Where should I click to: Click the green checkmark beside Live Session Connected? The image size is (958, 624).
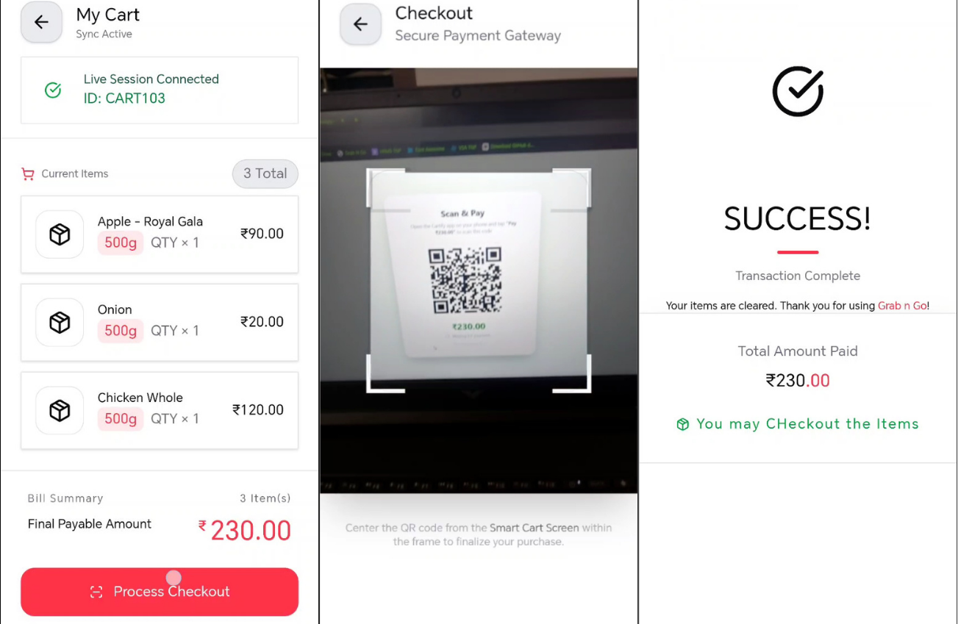coord(52,90)
